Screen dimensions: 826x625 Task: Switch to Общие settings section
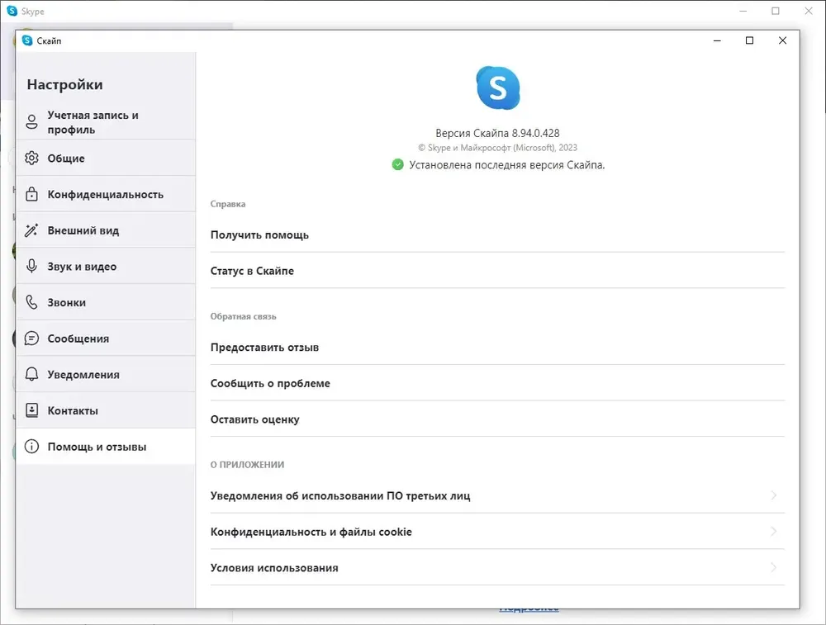point(106,158)
